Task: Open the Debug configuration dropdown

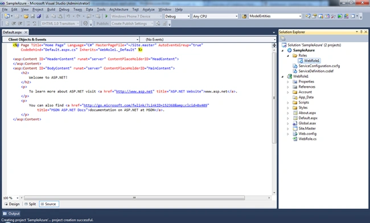Action: [188, 17]
